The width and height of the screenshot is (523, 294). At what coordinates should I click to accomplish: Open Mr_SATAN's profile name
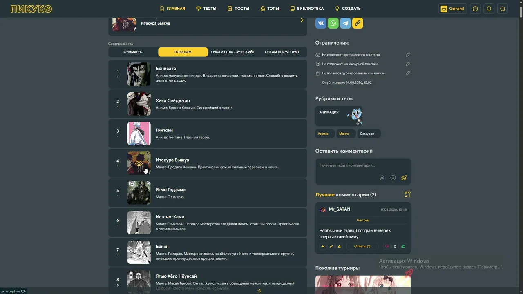tap(340, 209)
